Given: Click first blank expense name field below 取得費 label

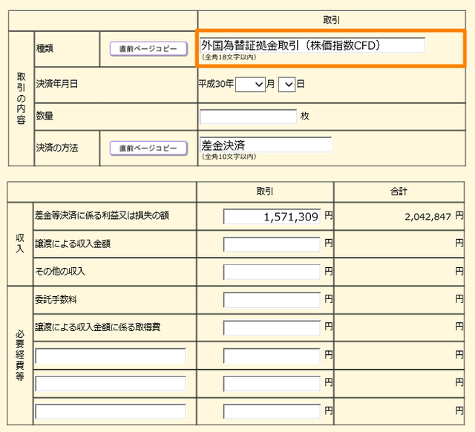Looking at the screenshot, I should pos(111,356).
